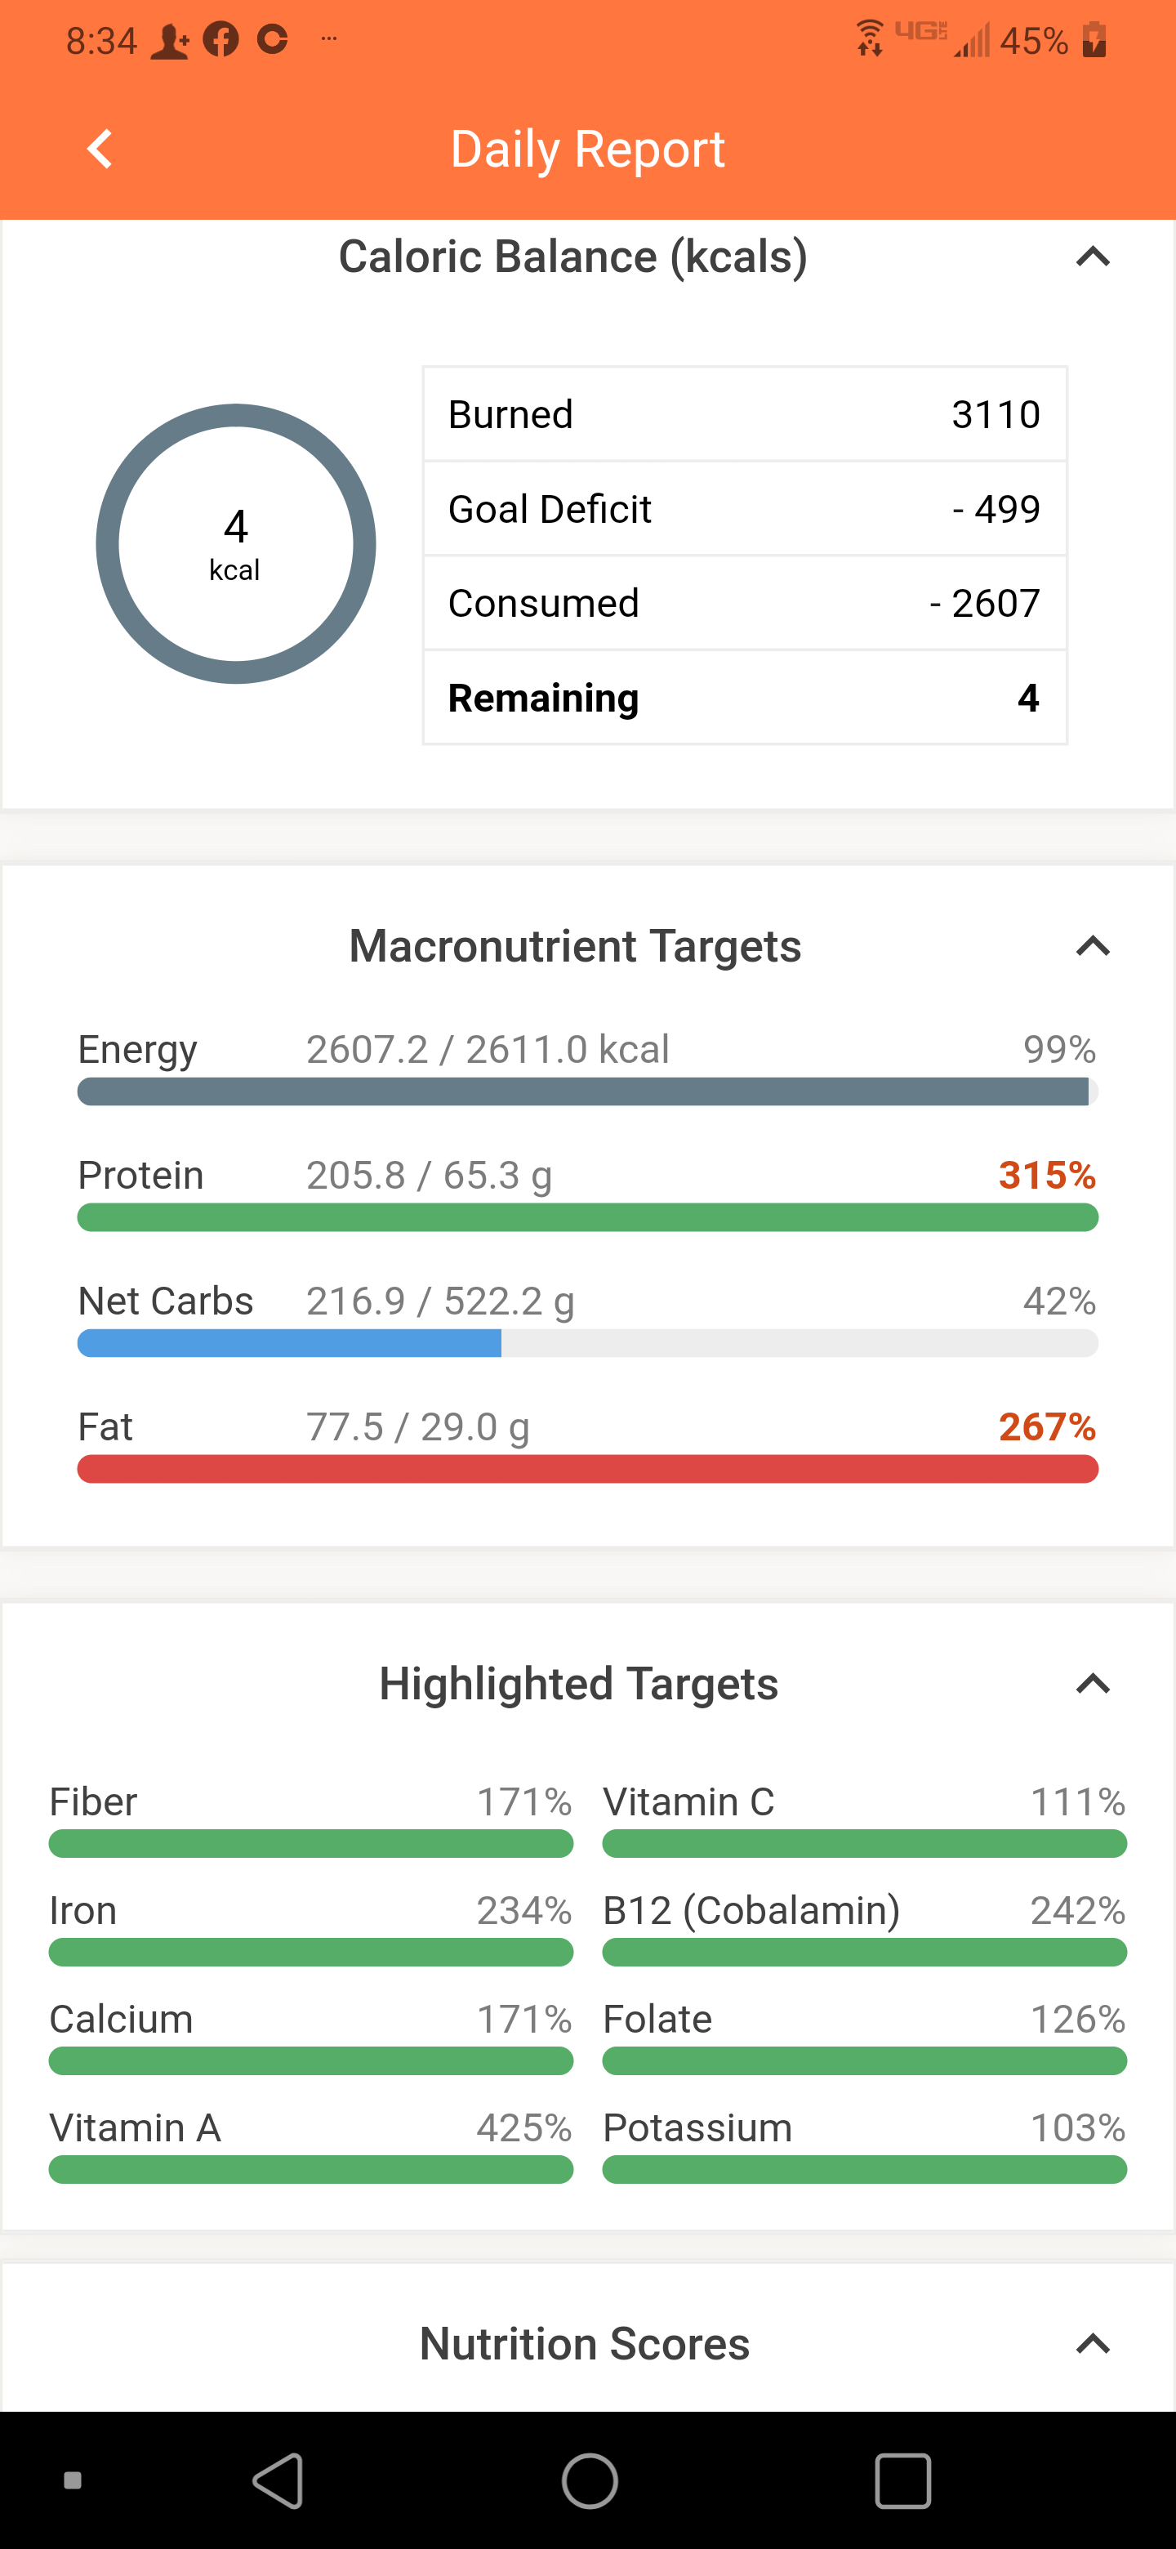The image size is (1176, 2549).
Task: Tap the Wi-Fi status icon
Action: click(870, 38)
